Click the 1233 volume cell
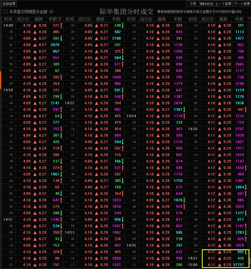 pyautogui.click(x=239, y=116)
